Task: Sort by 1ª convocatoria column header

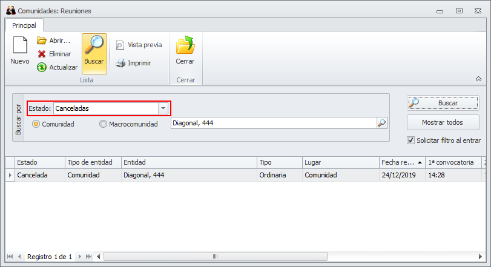Action: 453,162
